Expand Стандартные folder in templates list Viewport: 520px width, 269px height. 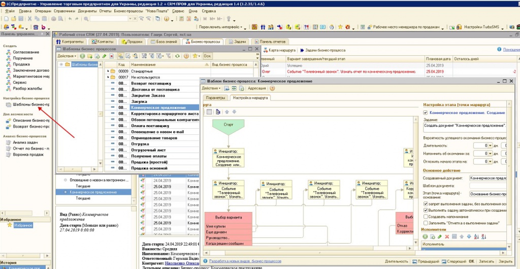click(x=108, y=71)
